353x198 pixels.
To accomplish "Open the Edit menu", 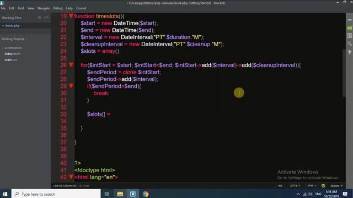I will (12, 8).
